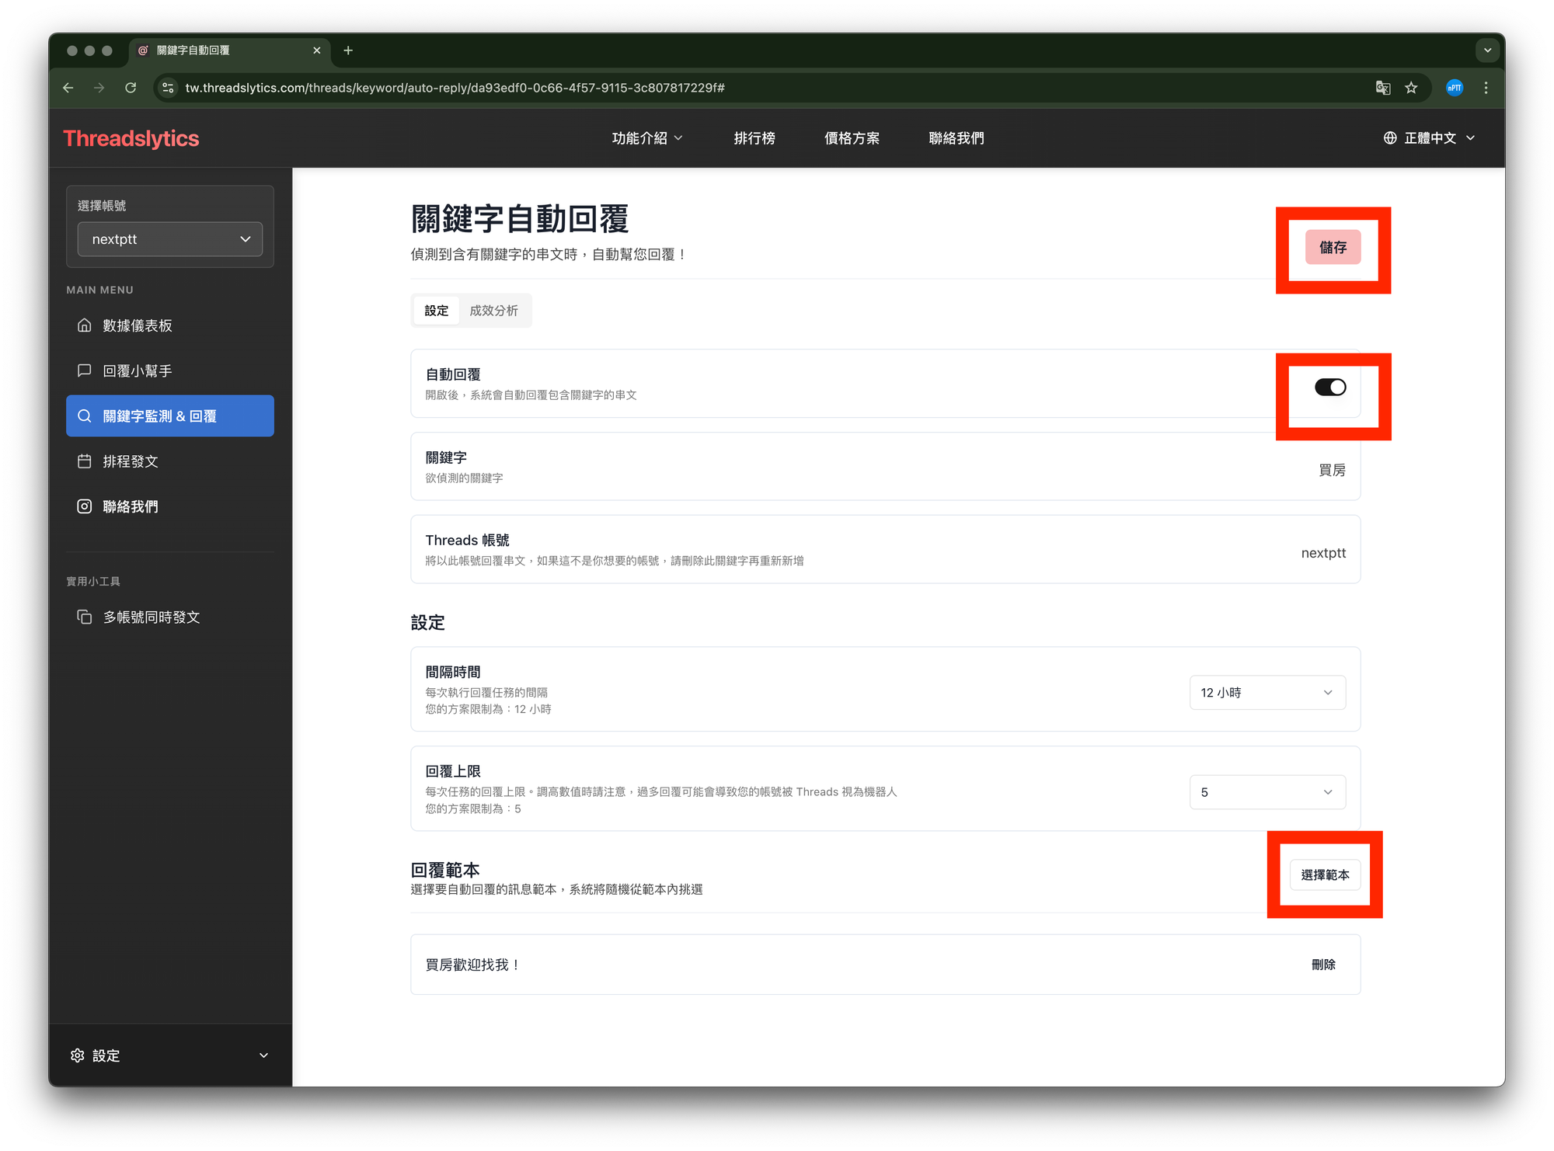Click the Threads account value nextptt
This screenshot has height=1151, width=1554.
pos(1323,553)
